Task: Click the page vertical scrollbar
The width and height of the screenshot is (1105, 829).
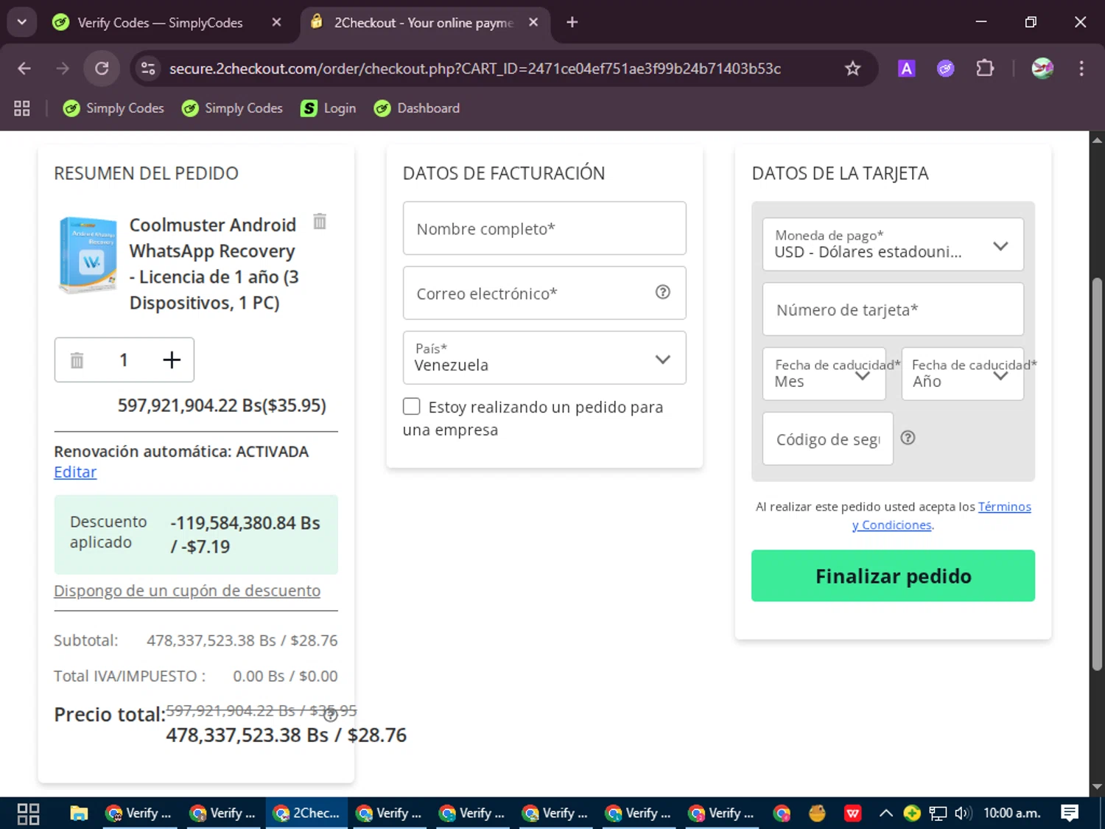Action: (1097, 475)
